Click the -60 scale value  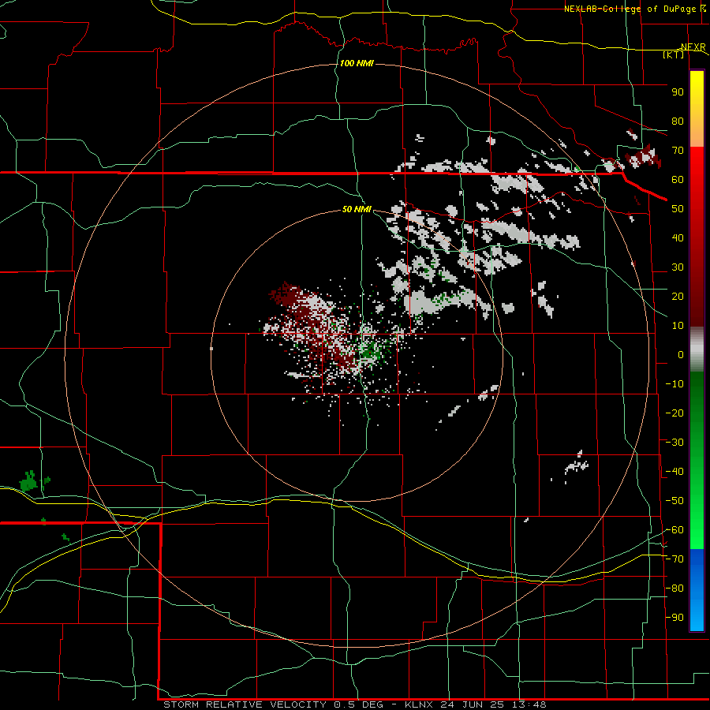pos(674,530)
